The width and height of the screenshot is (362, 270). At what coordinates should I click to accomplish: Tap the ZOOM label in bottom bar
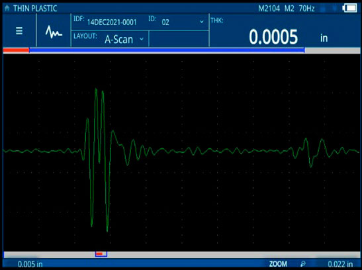point(278,264)
